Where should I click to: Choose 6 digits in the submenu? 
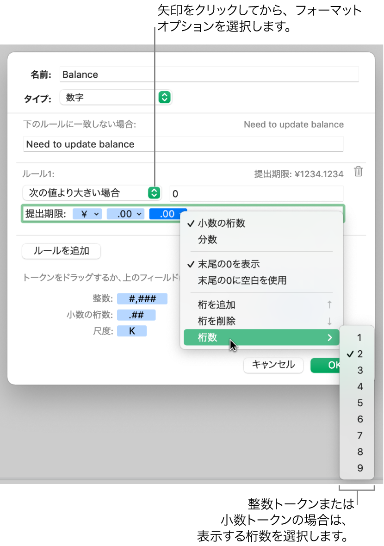tap(357, 419)
